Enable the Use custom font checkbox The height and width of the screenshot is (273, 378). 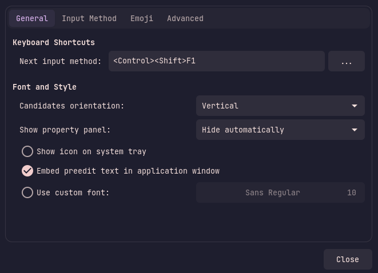pyautogui.click(x=27, y=192)
